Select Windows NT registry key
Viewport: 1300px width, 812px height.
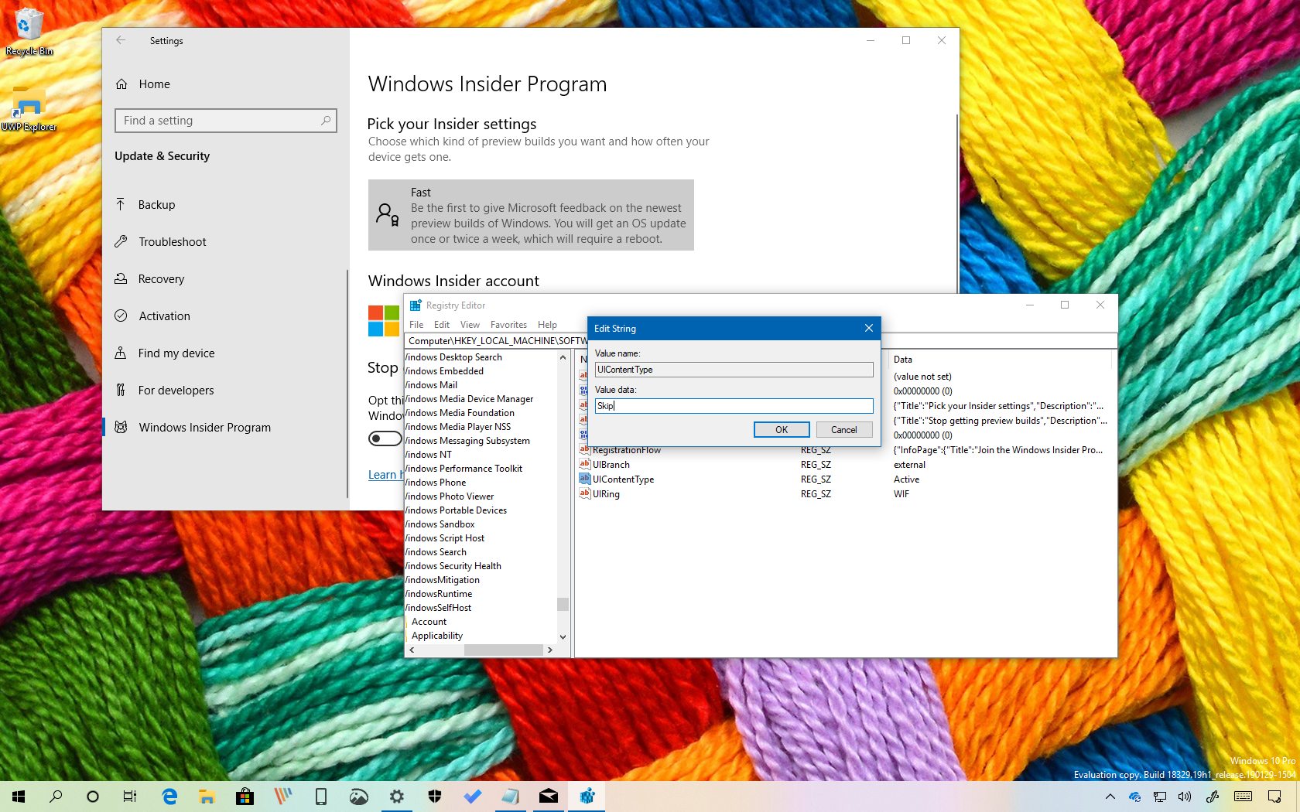click(428, 455)
